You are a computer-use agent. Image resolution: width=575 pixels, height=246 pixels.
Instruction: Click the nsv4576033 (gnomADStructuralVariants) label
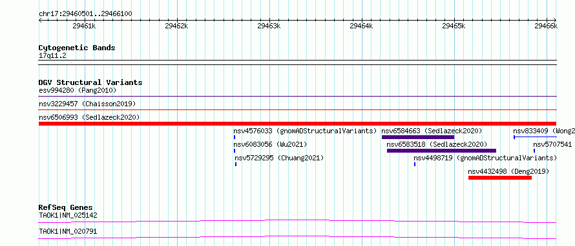305,131
